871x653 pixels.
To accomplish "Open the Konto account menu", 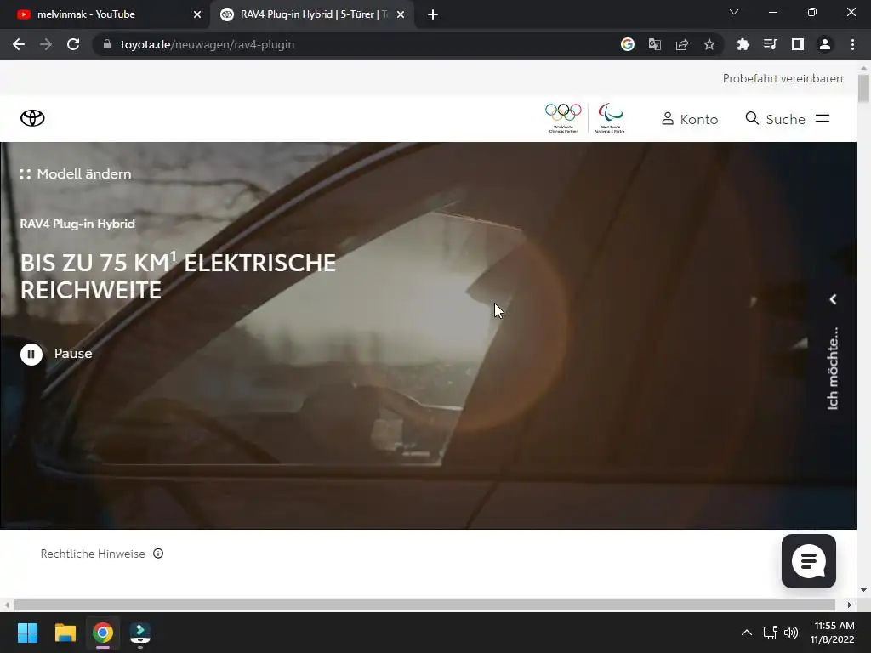I will 690,119.
